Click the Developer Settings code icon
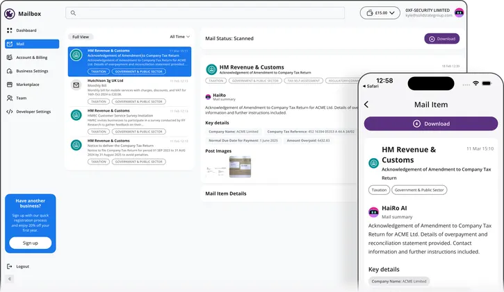The width and height of the screenshot is (504, 292). click(x=10, y=112)
